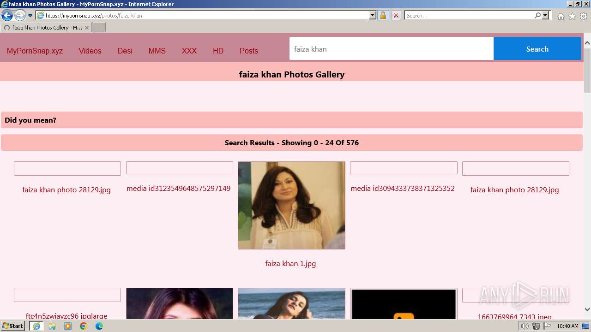Screen dimensions: 591x332
Task: Click the site logo link MyPornSnap.xyz
Action: pyautogui.click(x=35, y=51)
